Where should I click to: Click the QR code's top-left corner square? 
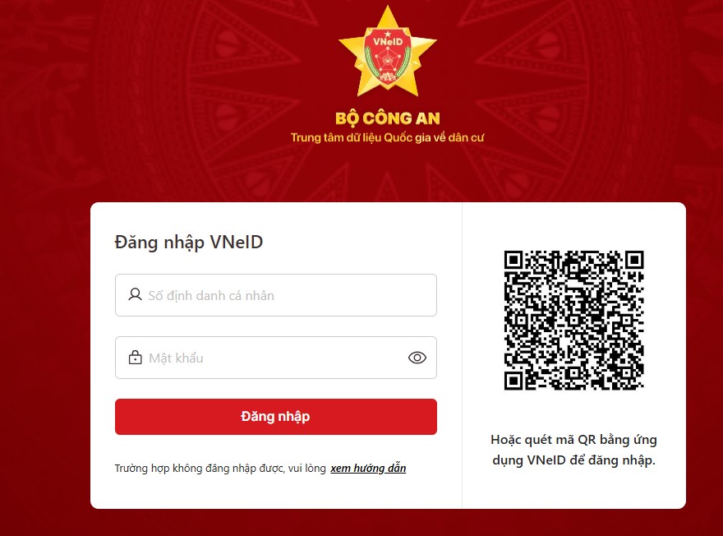pos(513,260)
